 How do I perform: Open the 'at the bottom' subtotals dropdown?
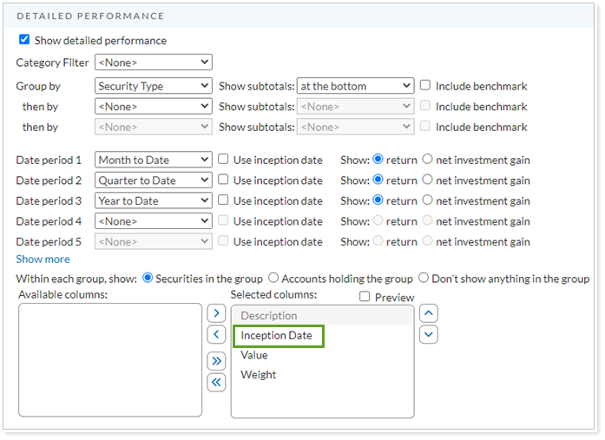354,86
